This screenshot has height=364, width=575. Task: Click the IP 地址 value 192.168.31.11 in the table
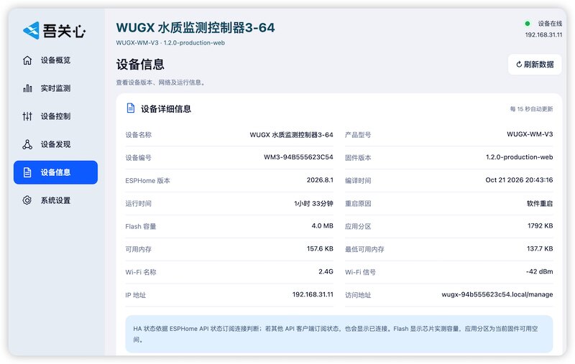click(313, 294)
